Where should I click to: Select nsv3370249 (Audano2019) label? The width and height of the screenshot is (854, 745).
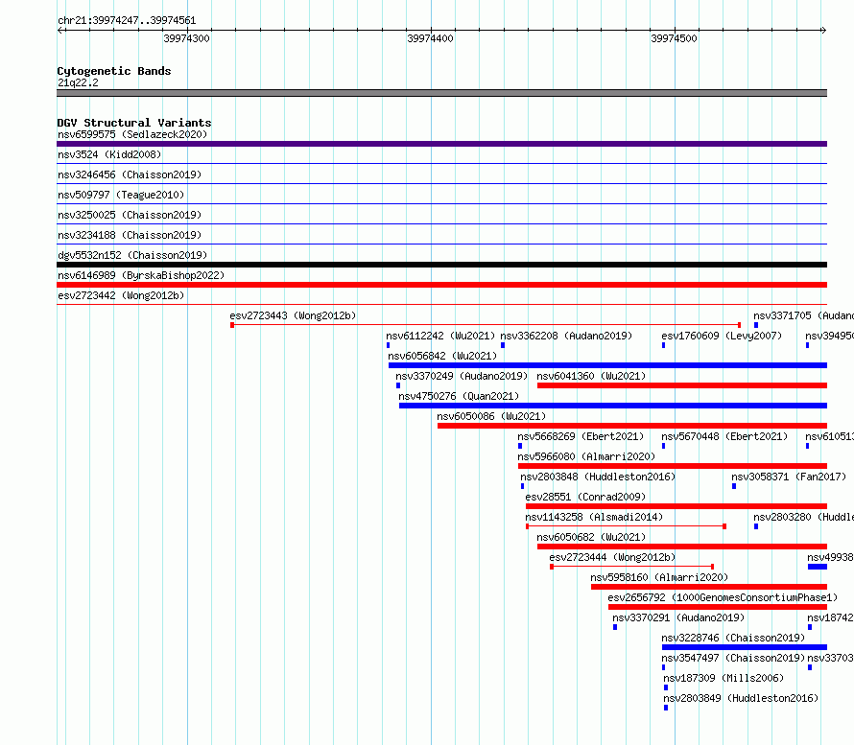(462, 376)
